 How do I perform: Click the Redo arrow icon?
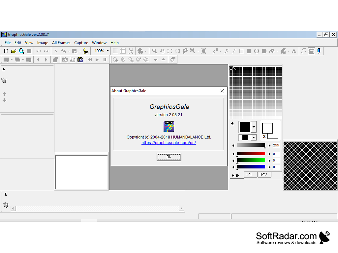[46, 51]
